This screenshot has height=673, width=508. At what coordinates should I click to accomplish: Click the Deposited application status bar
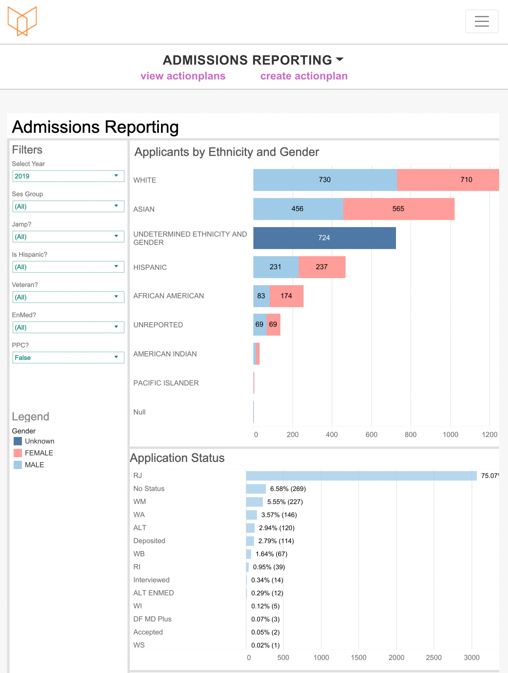(250, 541)
